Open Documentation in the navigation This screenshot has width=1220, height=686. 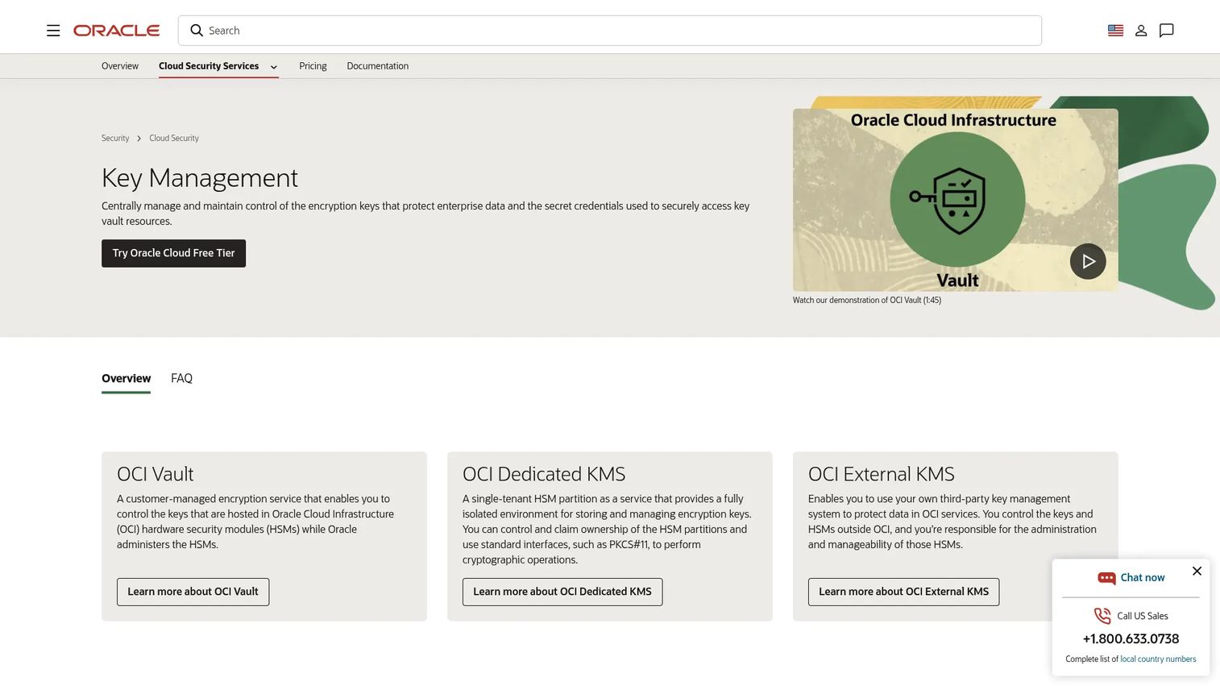coord(377,66)
